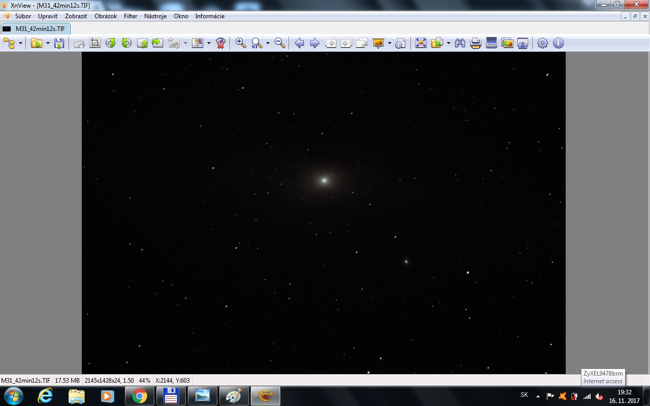Open the binoculars search icon

pos(460,43)
